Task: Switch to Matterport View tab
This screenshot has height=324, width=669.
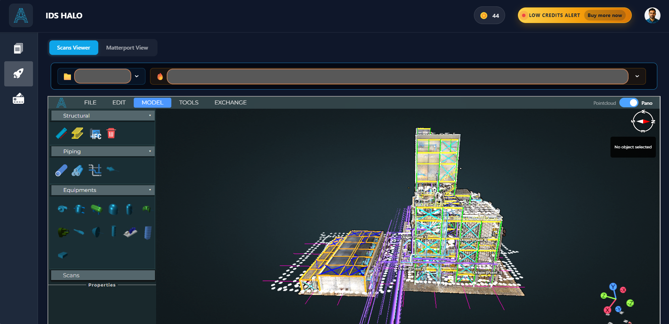Action: pos(127,47)
